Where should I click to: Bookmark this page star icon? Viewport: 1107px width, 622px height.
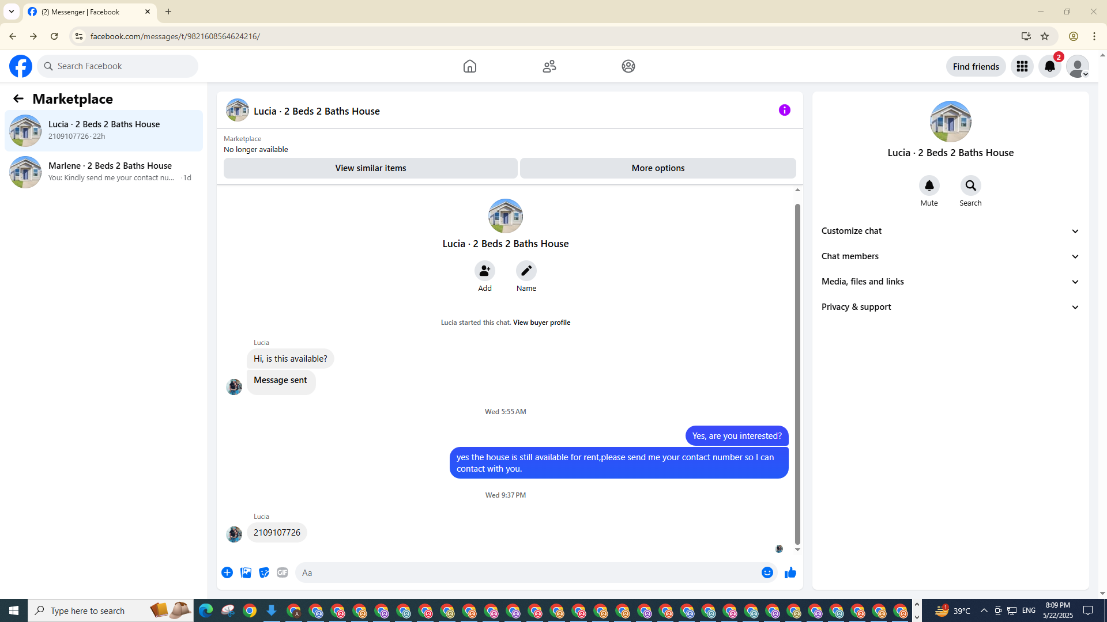[1045, 36]
